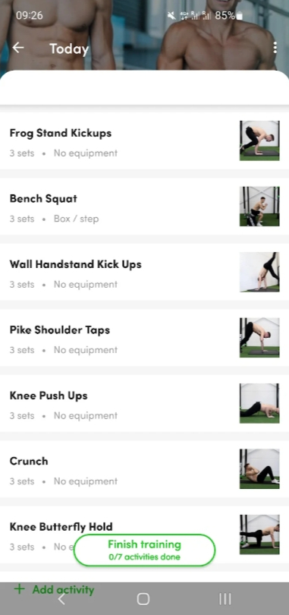Click the Finish training button

[x=144, y=550]
